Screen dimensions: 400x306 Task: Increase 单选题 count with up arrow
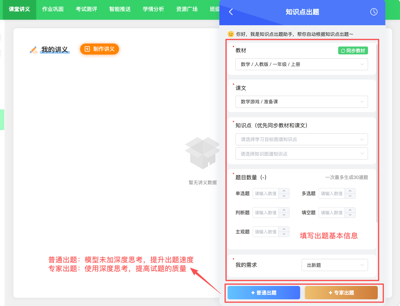pos(284,191)
